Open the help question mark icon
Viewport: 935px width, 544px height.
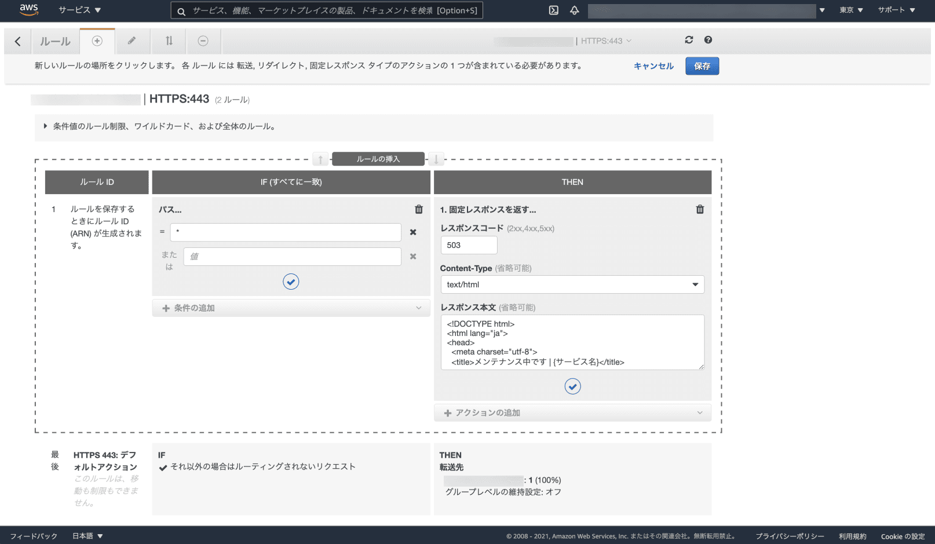(708, 40)
